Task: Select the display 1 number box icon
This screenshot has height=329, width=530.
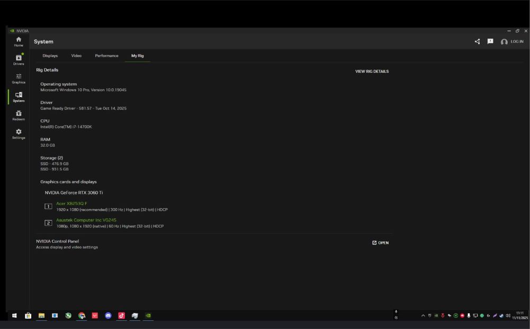Action: click(48, 206)
